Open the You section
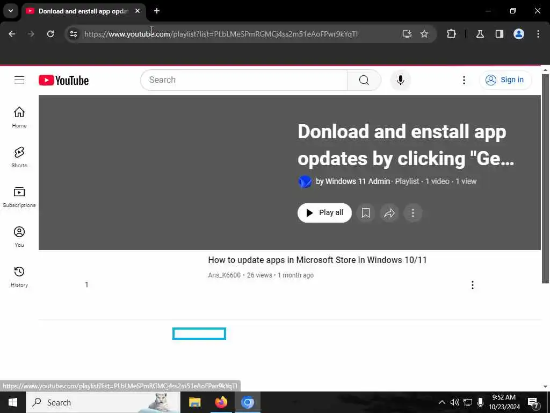 (19, 237)
